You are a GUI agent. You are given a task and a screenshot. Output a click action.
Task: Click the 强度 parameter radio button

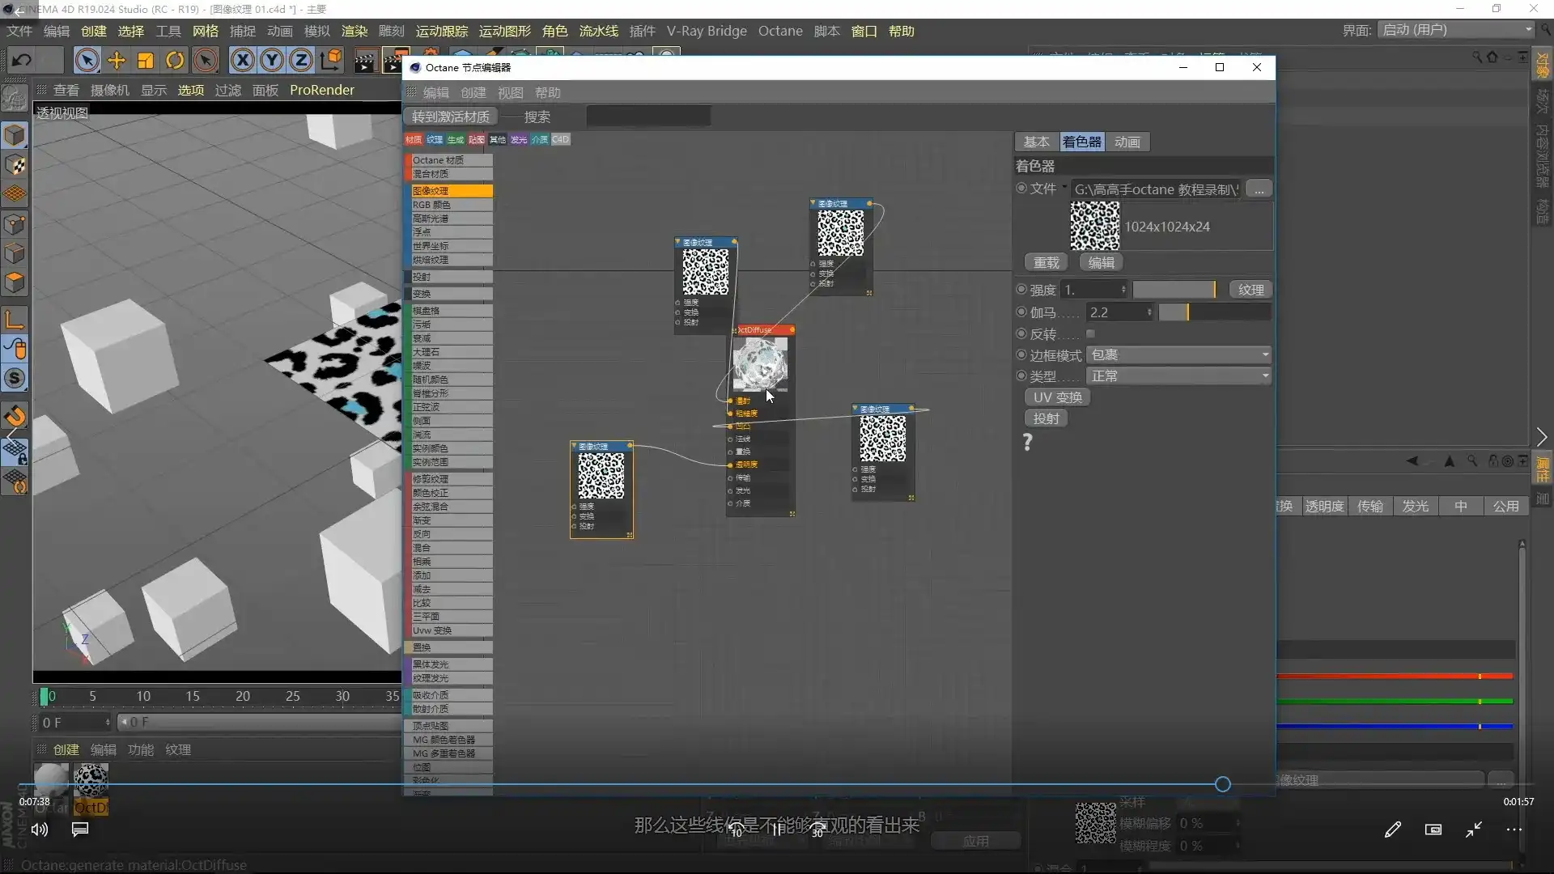coord(1021,289)
